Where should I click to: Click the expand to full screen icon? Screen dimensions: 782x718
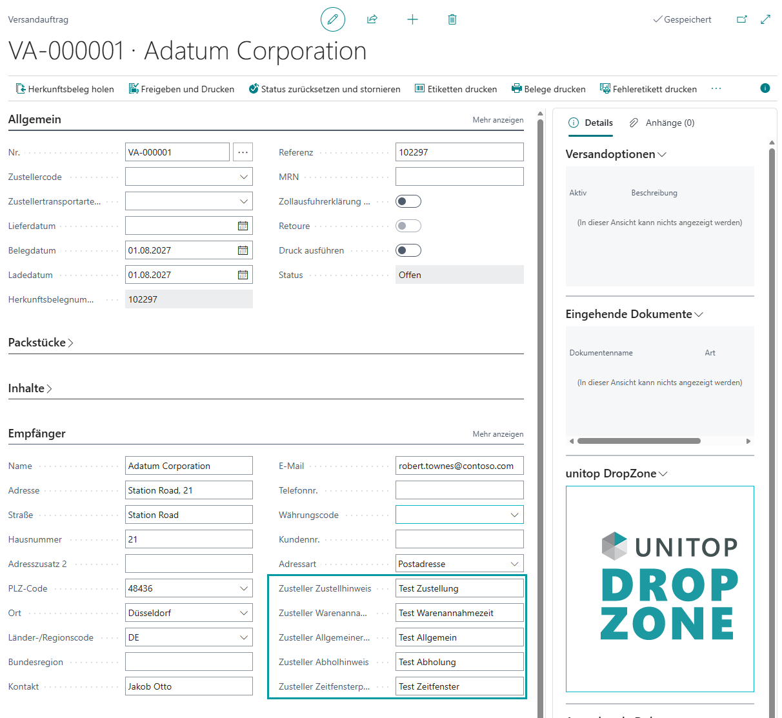click(x=766, y=19)
